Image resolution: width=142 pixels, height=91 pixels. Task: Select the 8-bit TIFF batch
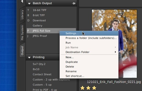51,15
